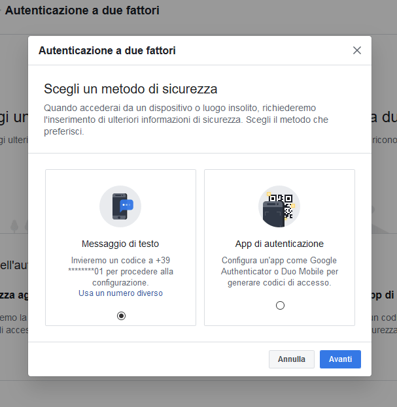Screen dimensions: 397x407
Task: Click the Messaggio di testo option title
Action: [120, 244]
